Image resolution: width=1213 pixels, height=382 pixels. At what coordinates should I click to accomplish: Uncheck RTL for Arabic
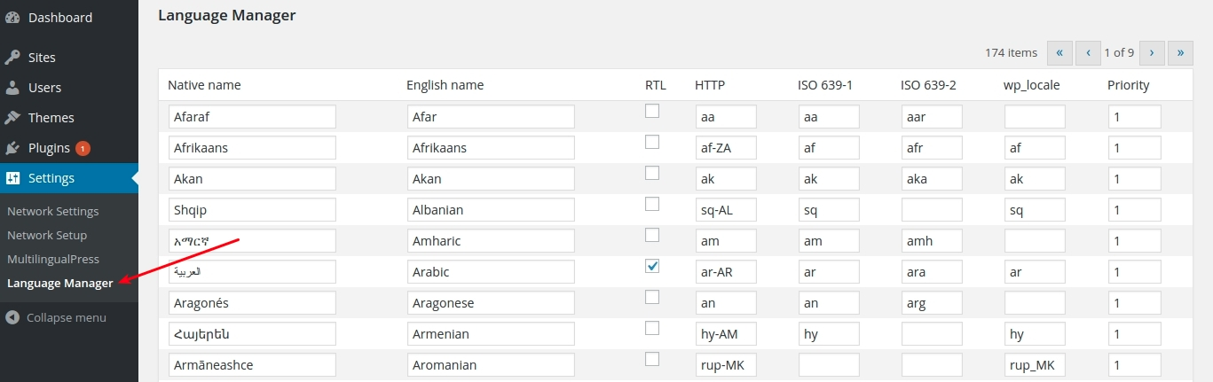pyautogui.click(x=652, y=266)
